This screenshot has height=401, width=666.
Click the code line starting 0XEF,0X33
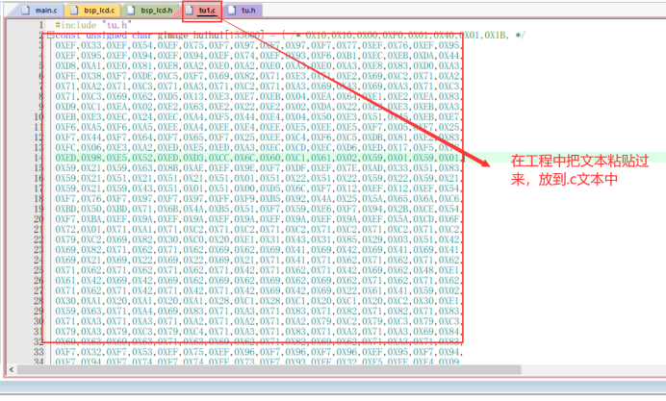tap(258, 45)
